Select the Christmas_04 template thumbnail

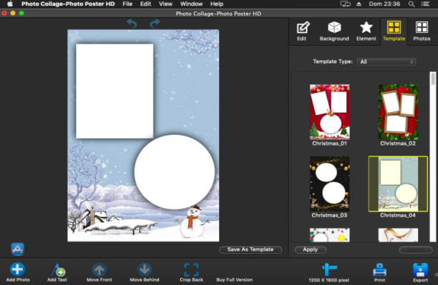point(398,184)
